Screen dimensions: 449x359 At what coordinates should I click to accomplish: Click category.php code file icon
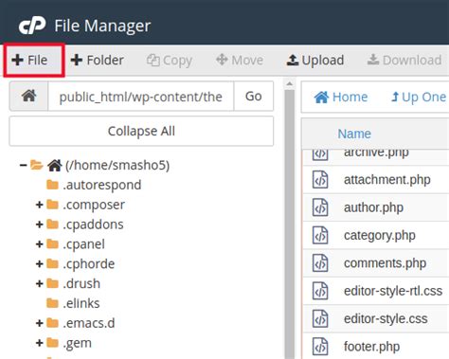(x=320, y=235)
